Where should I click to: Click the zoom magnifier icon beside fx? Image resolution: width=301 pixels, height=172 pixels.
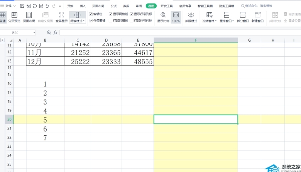click(49, 33)
